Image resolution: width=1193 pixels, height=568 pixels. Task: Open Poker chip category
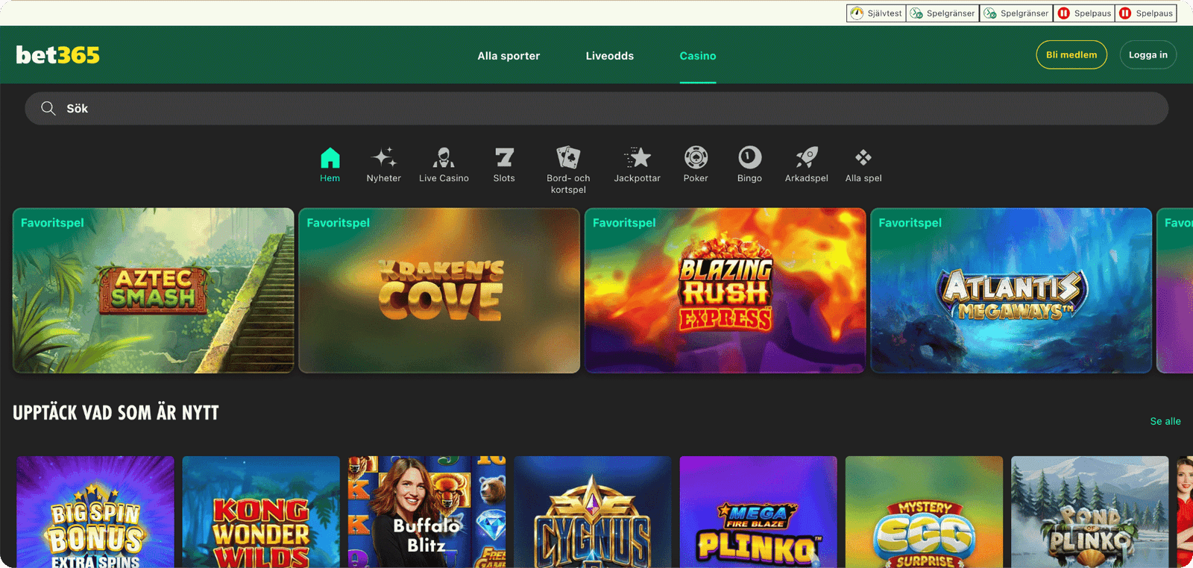click(x=696, y=164)
